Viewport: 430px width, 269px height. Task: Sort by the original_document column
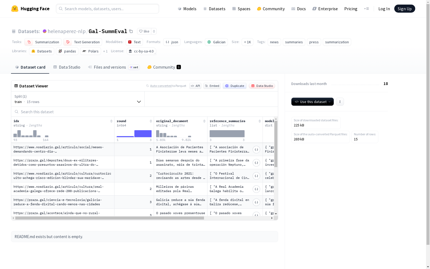coord(204,121)
